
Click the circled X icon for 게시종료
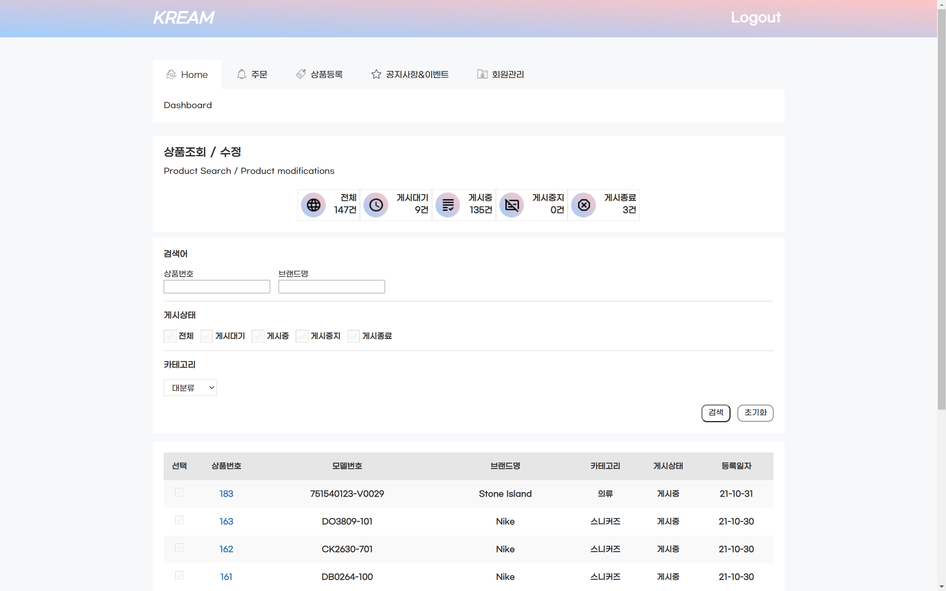[583, 204]
